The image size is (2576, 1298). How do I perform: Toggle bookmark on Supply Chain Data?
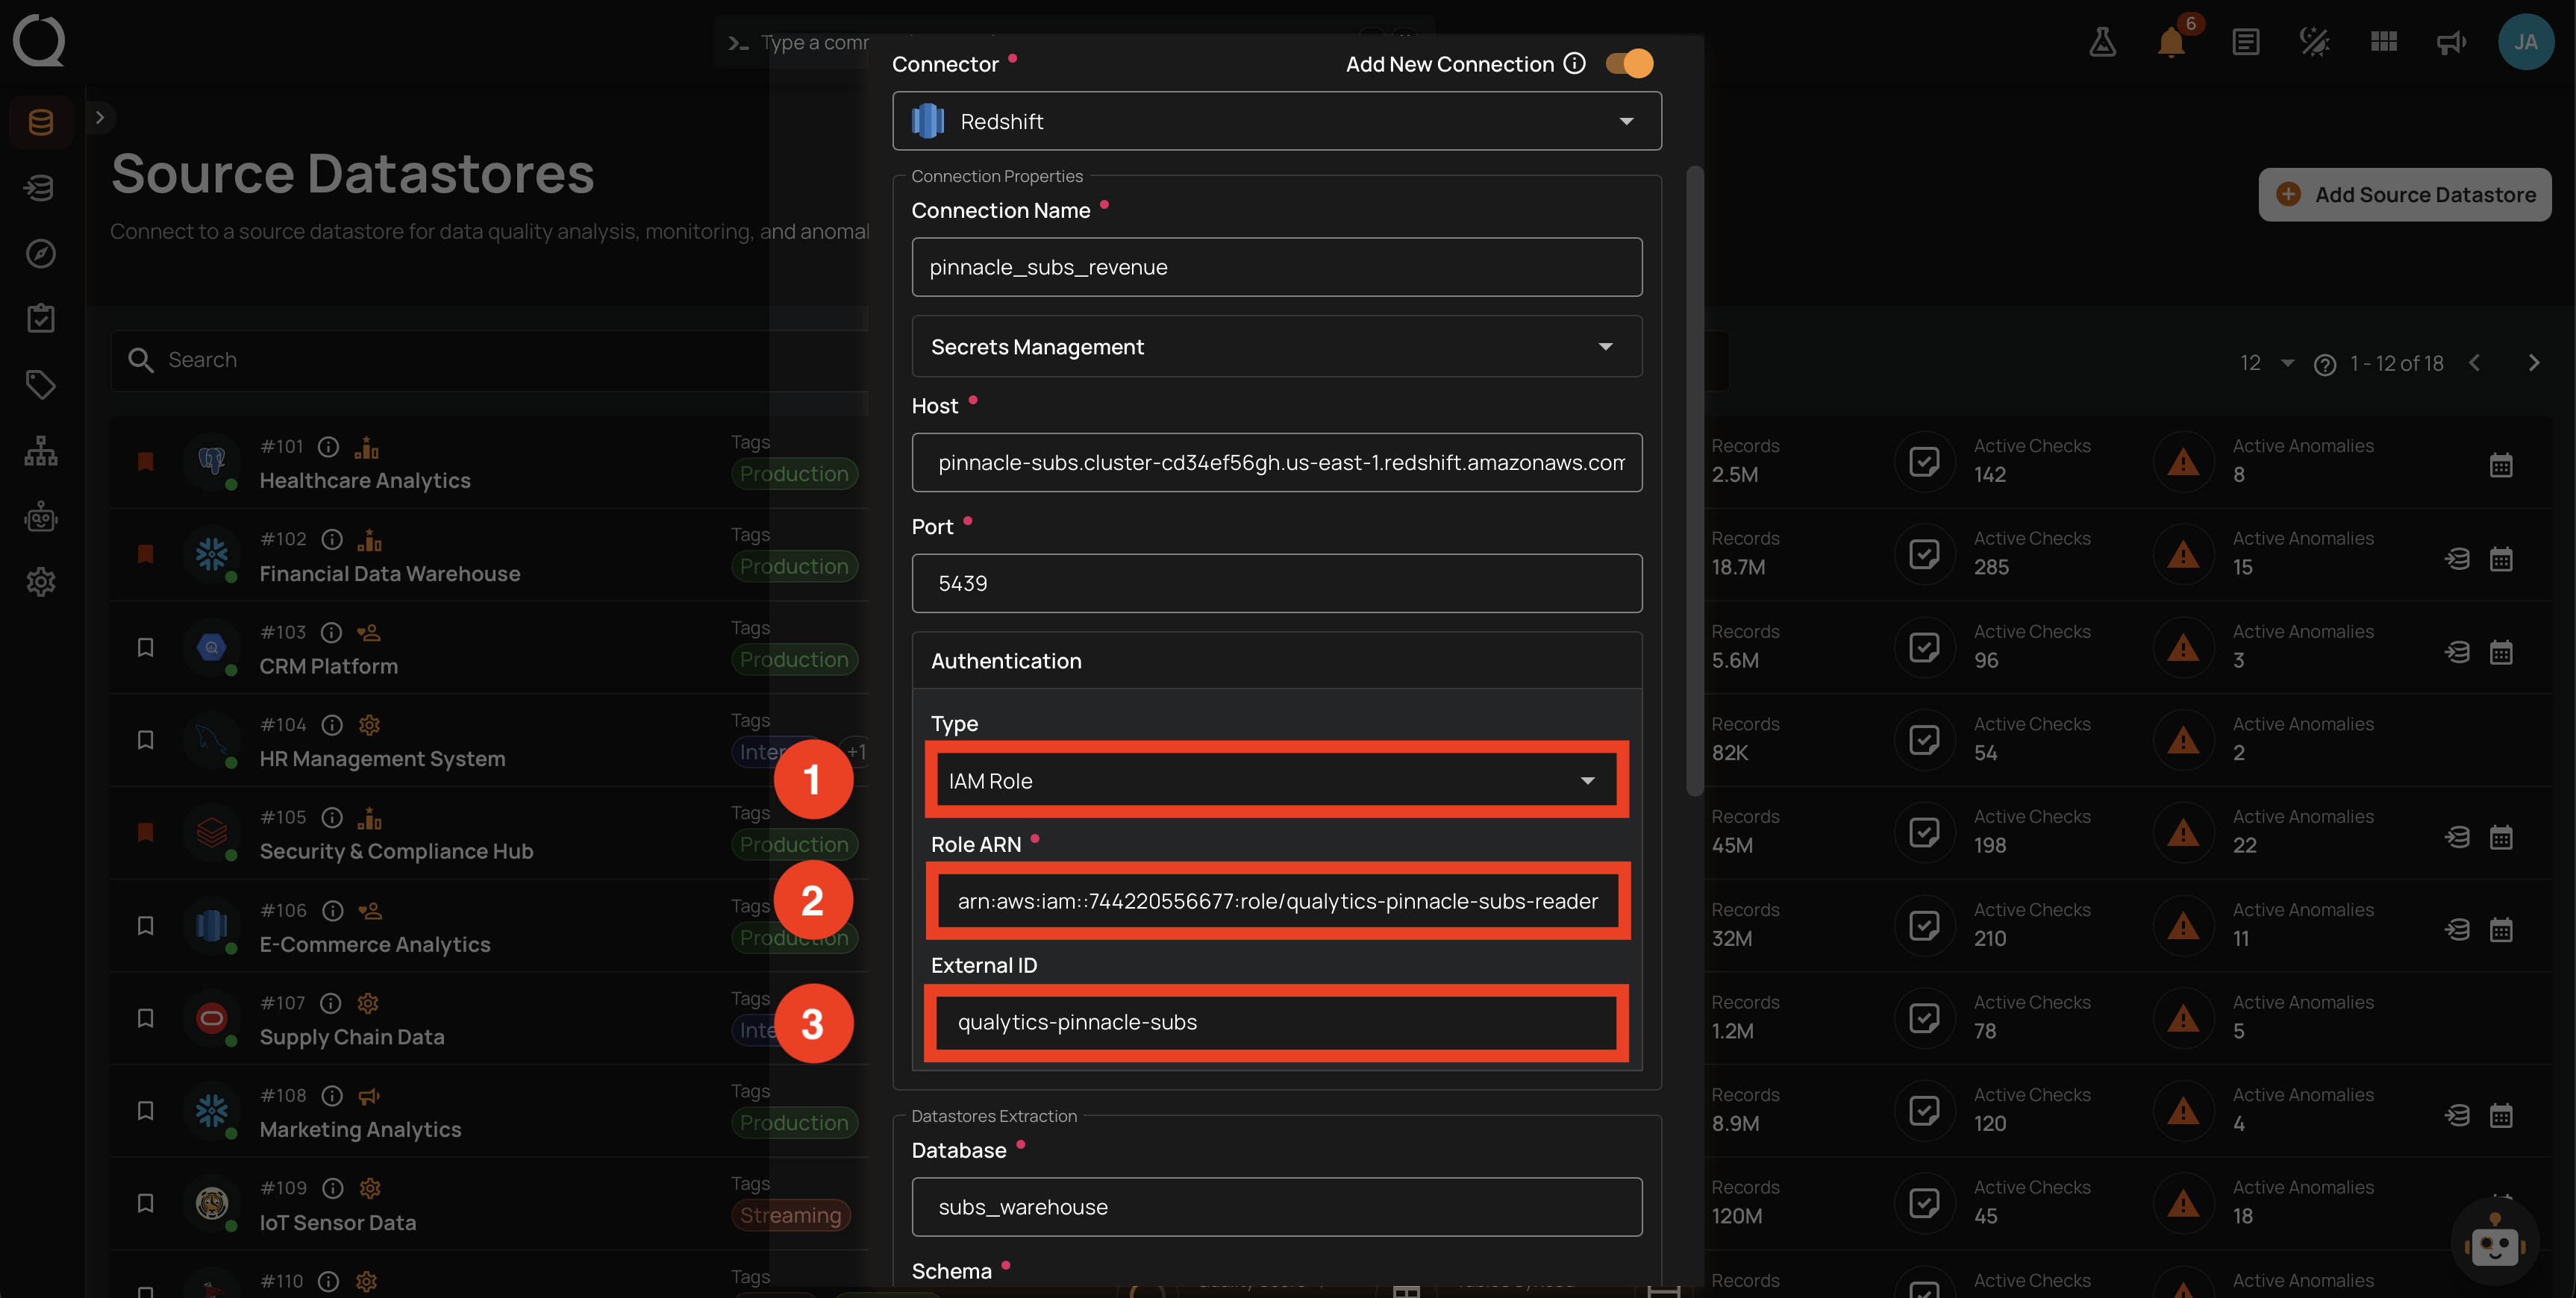tap(145, 1018)
